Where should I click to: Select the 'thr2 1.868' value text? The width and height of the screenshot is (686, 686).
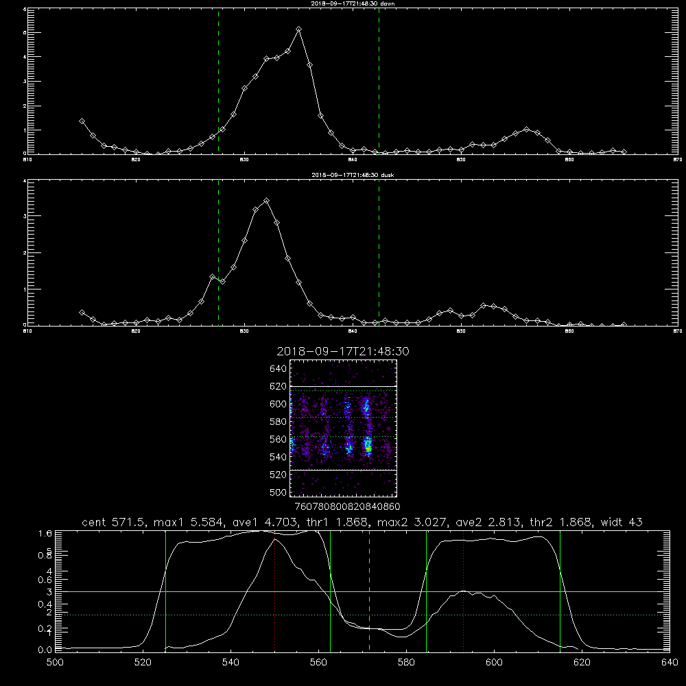click(x=561, y=522)
